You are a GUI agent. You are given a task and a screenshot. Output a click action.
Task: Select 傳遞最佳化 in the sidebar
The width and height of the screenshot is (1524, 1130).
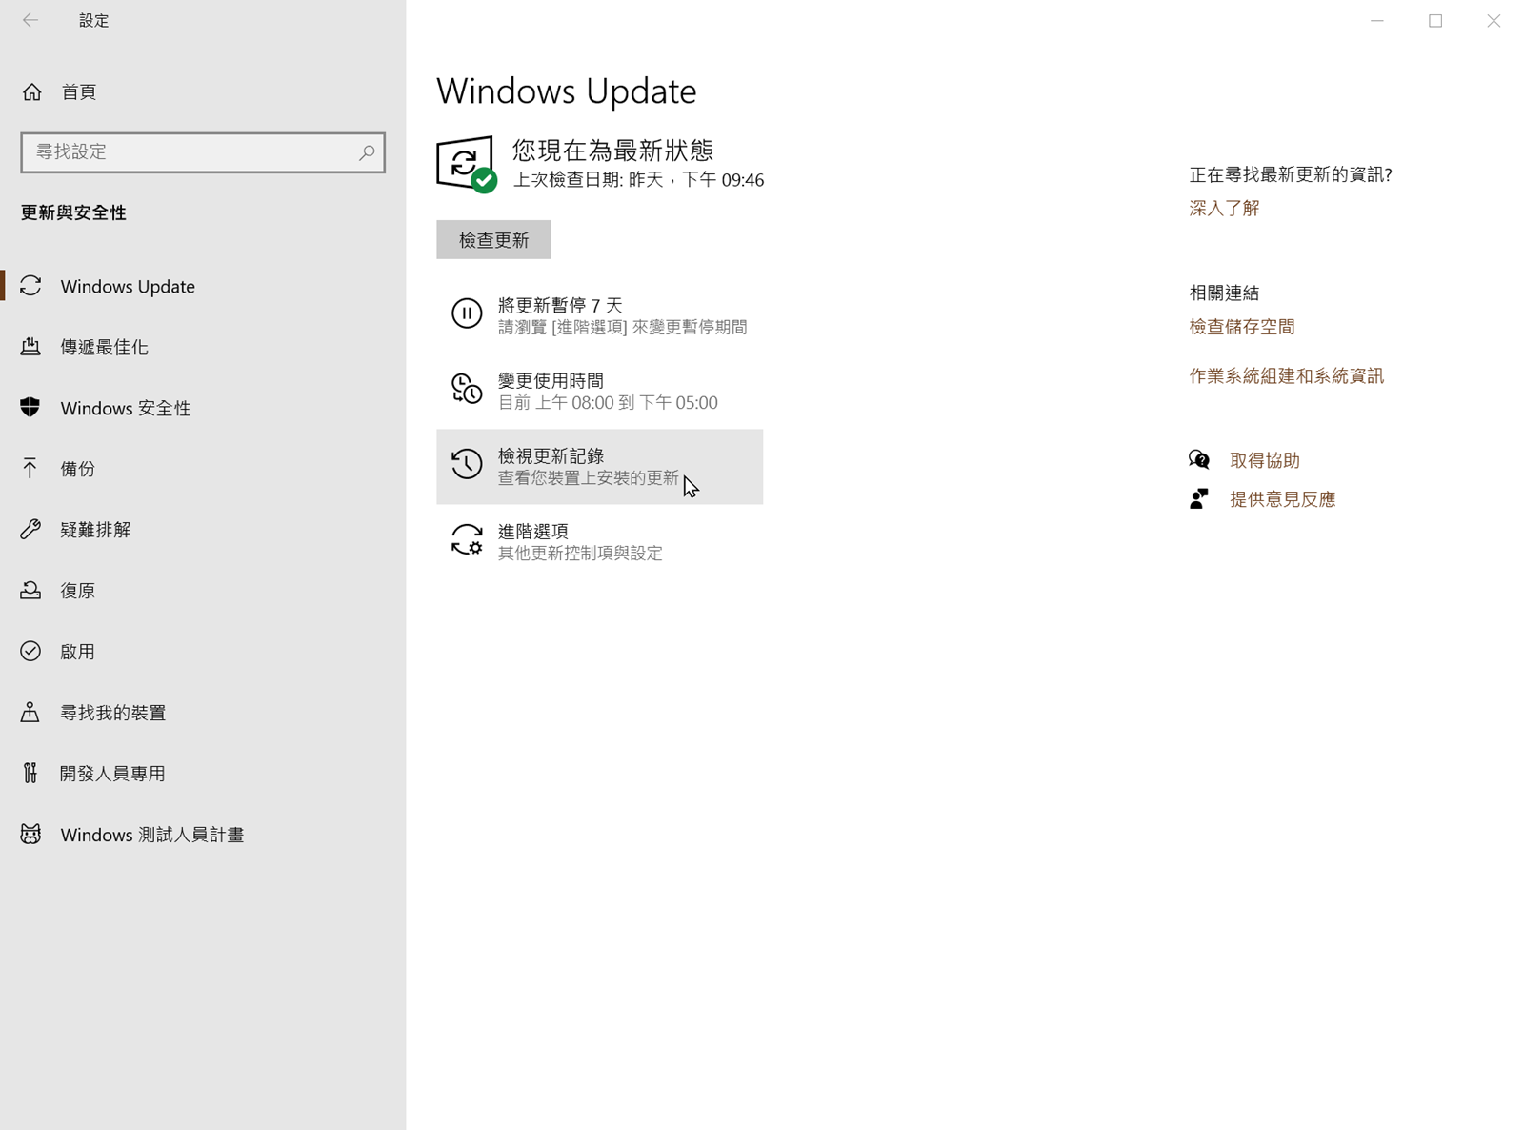[x=105, y=347]
